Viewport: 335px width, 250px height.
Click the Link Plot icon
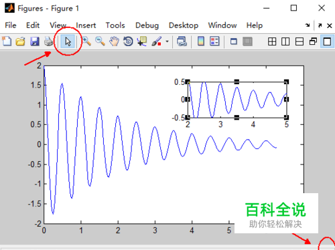(182, 41)
